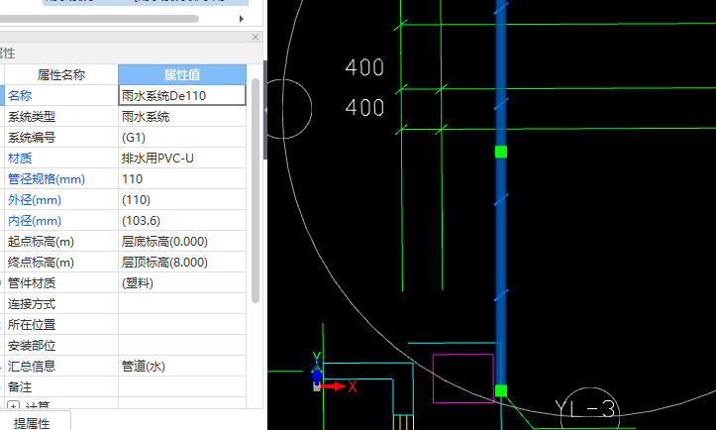Click the 外径 value (110)
This screenshot has width=716, height=430.
[182, 200]
